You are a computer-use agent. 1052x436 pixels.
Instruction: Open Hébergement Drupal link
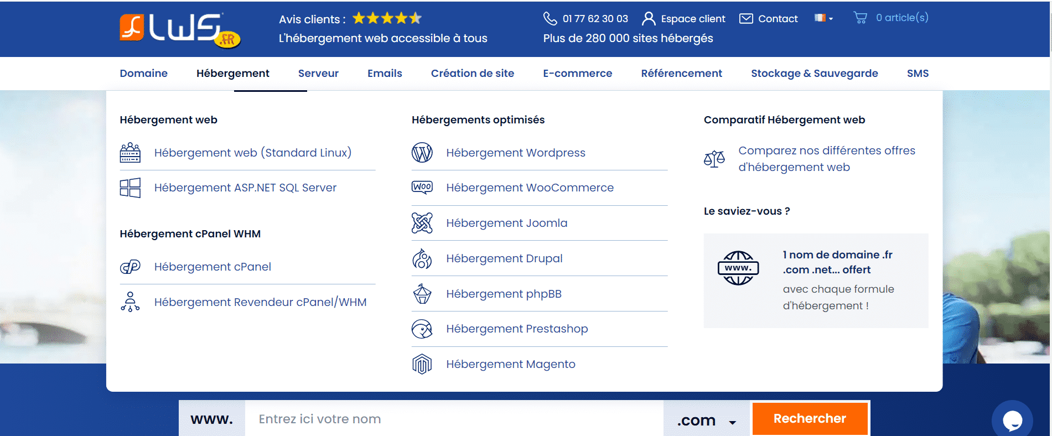(x=504, y=258)
